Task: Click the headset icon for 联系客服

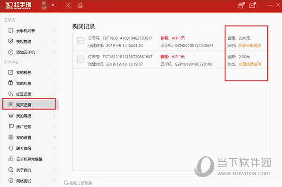Action: tap(11, 148)
